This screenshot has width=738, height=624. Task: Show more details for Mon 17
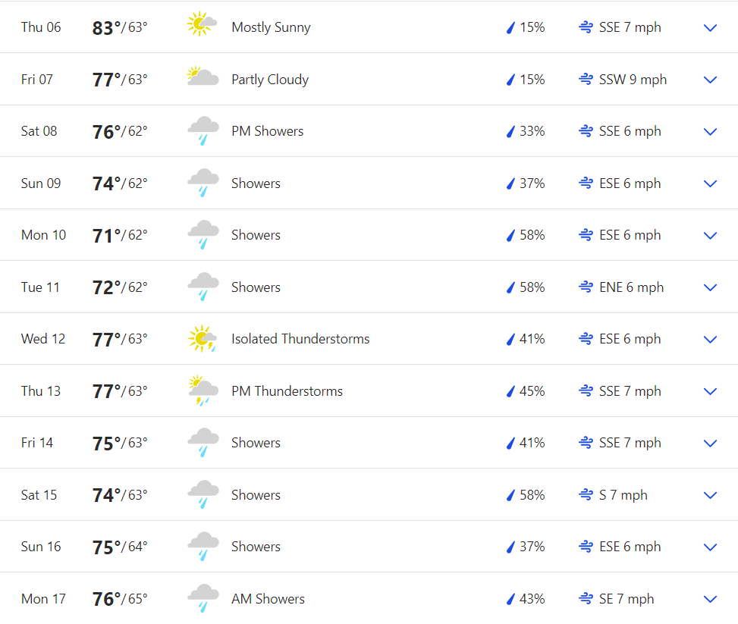coord(710,599)
